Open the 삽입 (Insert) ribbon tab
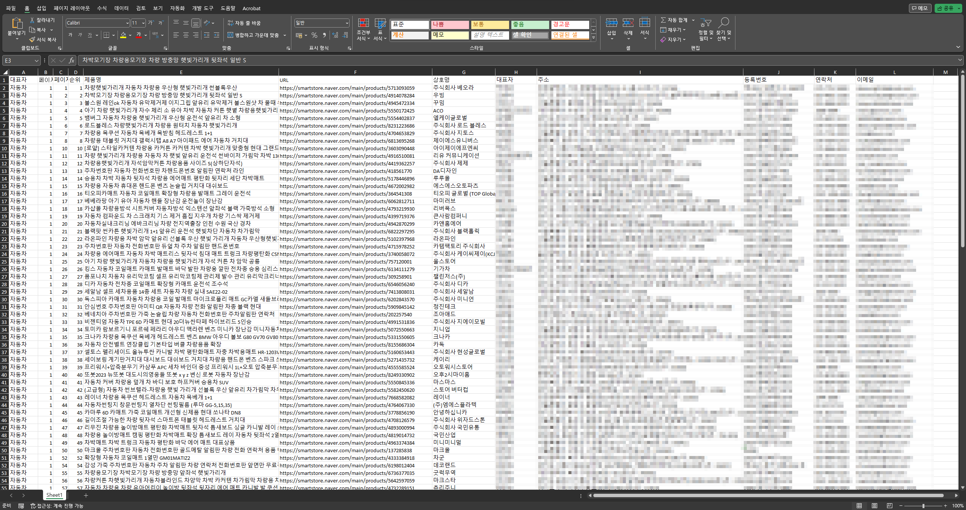 41,8
